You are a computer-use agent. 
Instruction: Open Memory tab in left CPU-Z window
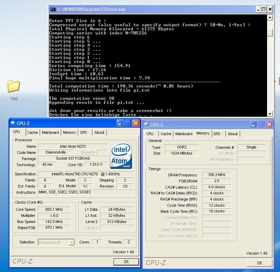[x=69, y=132]
